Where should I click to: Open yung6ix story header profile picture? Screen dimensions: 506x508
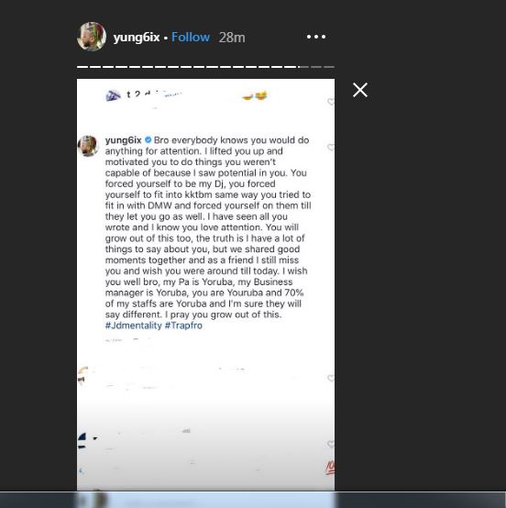point(92,37)
